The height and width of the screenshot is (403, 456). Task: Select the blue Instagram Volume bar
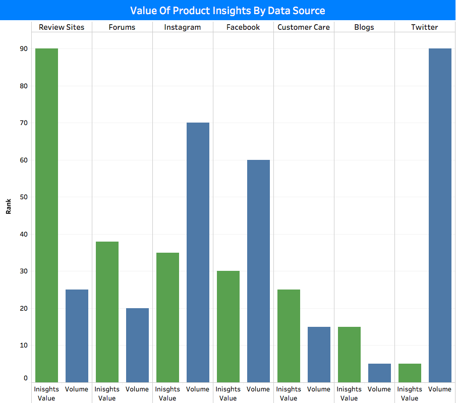coord(198,252)
